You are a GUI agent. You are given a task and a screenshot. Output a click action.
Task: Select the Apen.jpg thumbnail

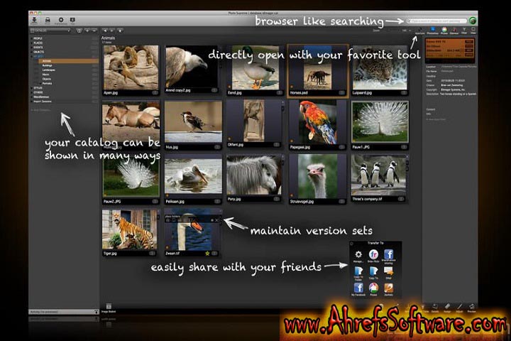tap(131, 70)
